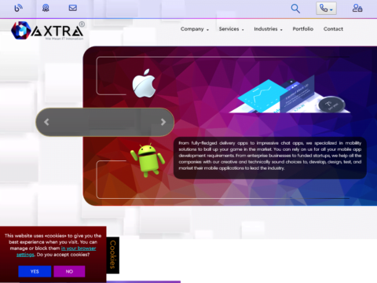Open the blog feed icon in top bar

[18, 8]
